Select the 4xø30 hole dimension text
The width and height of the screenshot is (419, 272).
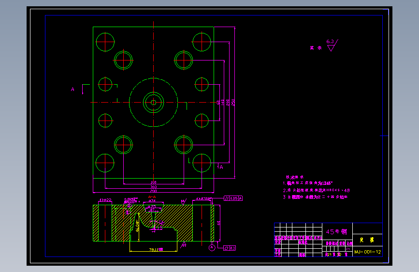click(204, 199)
